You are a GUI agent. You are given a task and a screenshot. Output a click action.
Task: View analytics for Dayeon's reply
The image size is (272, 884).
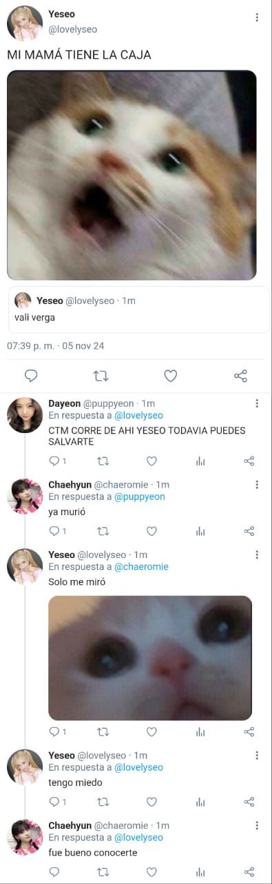click(200, 461)
